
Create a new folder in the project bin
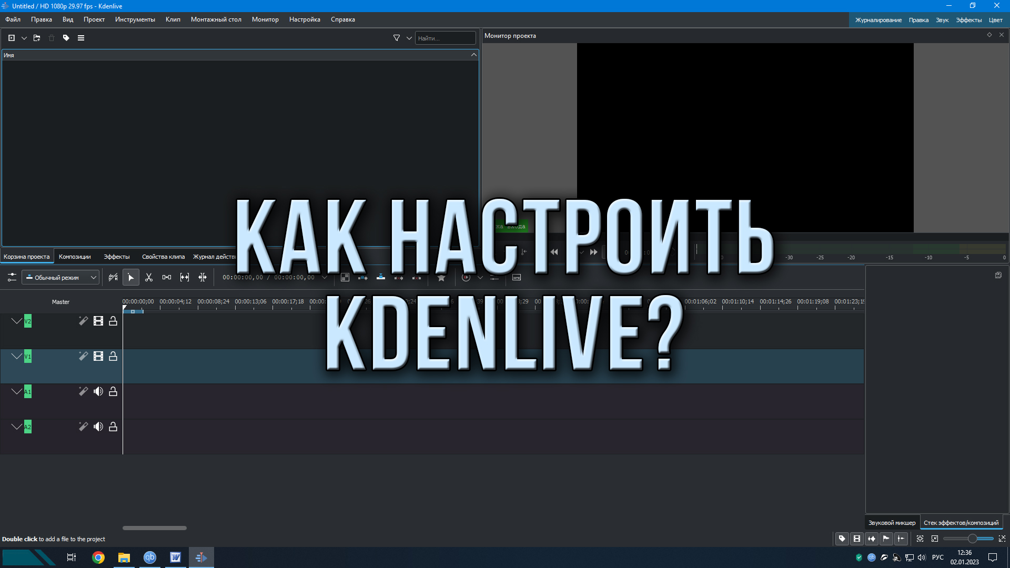(36, 38)
